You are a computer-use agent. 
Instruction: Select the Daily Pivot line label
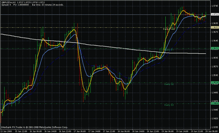tap(169, 29)
